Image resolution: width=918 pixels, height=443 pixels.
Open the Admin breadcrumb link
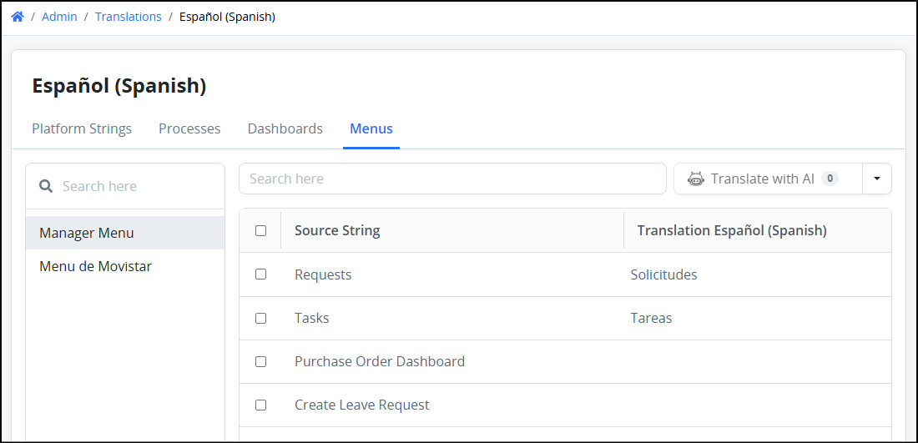[x=60, y=17]
